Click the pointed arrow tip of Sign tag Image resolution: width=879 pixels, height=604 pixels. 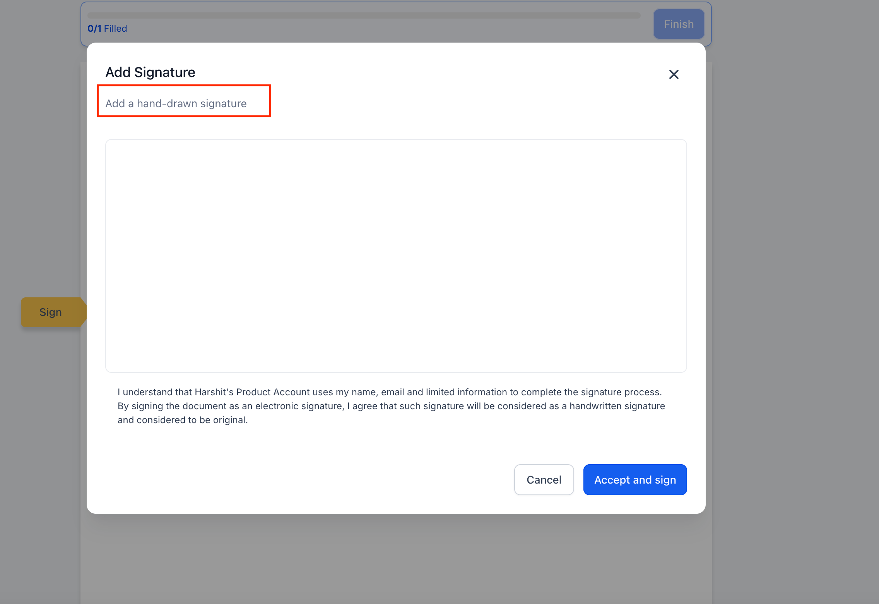click(84, 312)
